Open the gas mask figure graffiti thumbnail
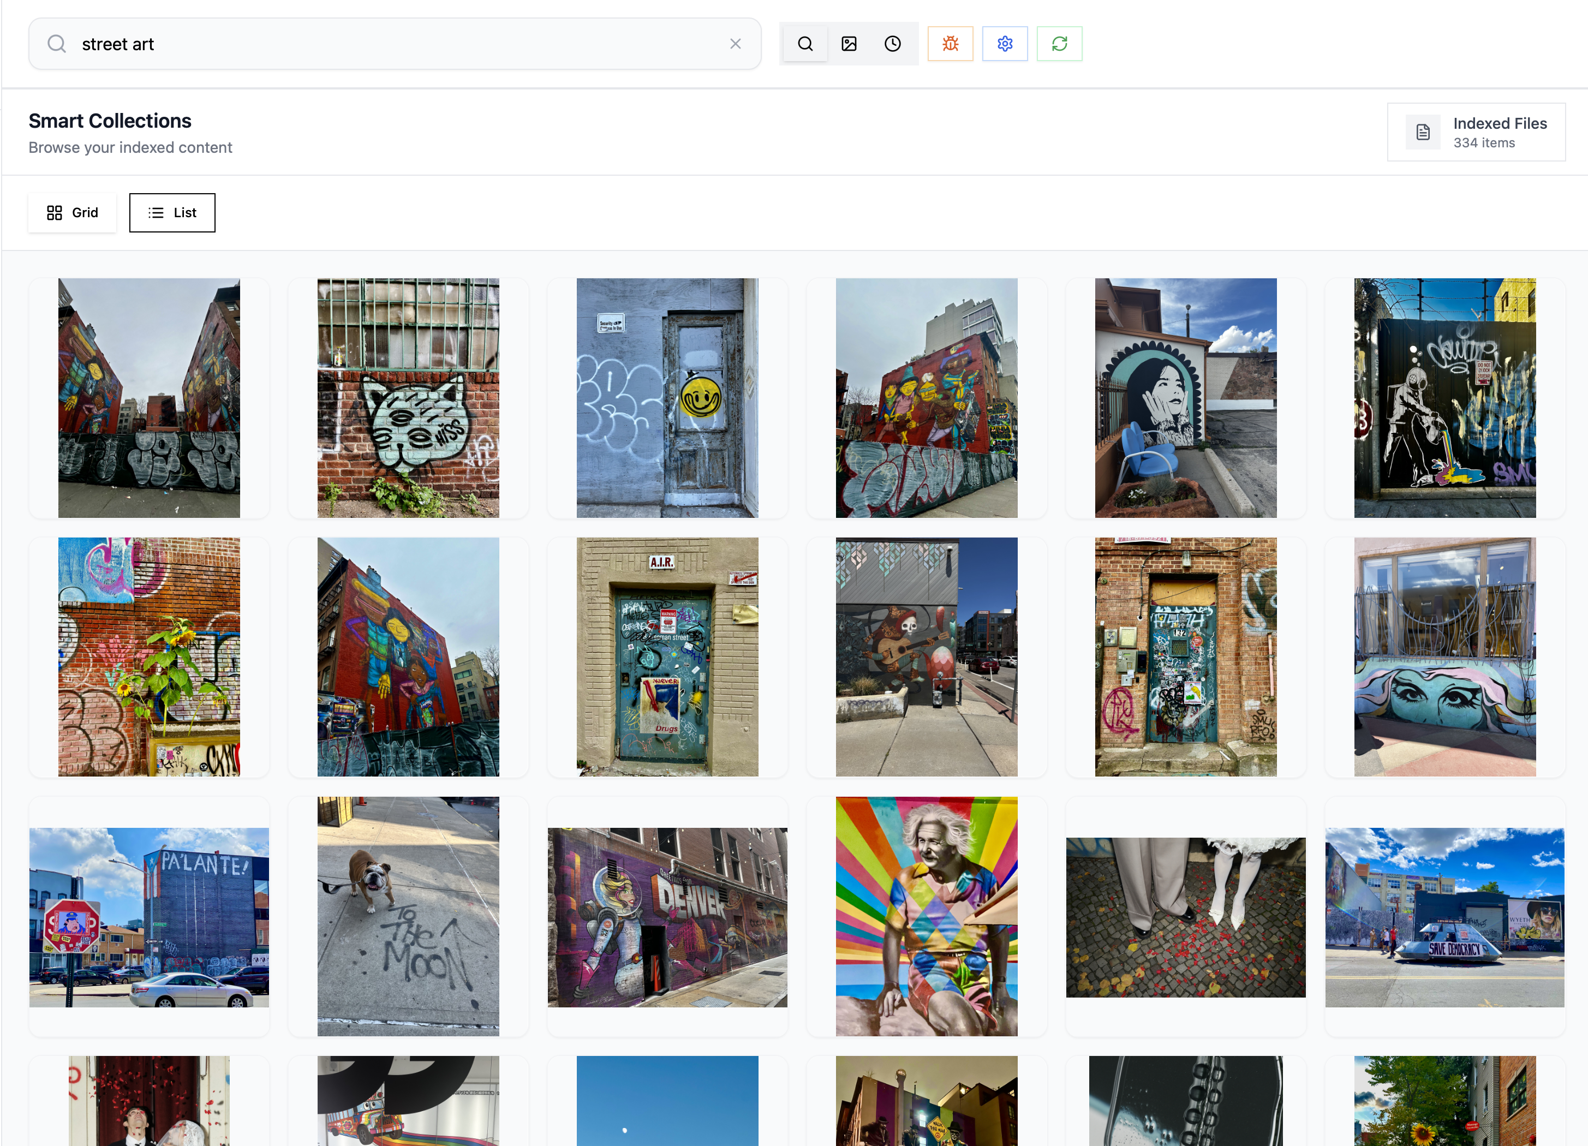The height and width of the screenshot is (1146, 1588). click(1444, 398)
